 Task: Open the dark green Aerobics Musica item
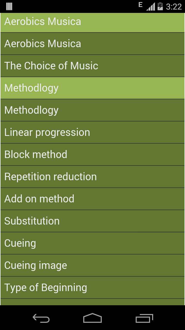click(x=92, y=44)
